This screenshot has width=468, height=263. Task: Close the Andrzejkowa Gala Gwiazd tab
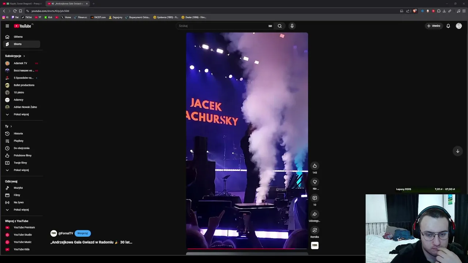coord(87,4)
